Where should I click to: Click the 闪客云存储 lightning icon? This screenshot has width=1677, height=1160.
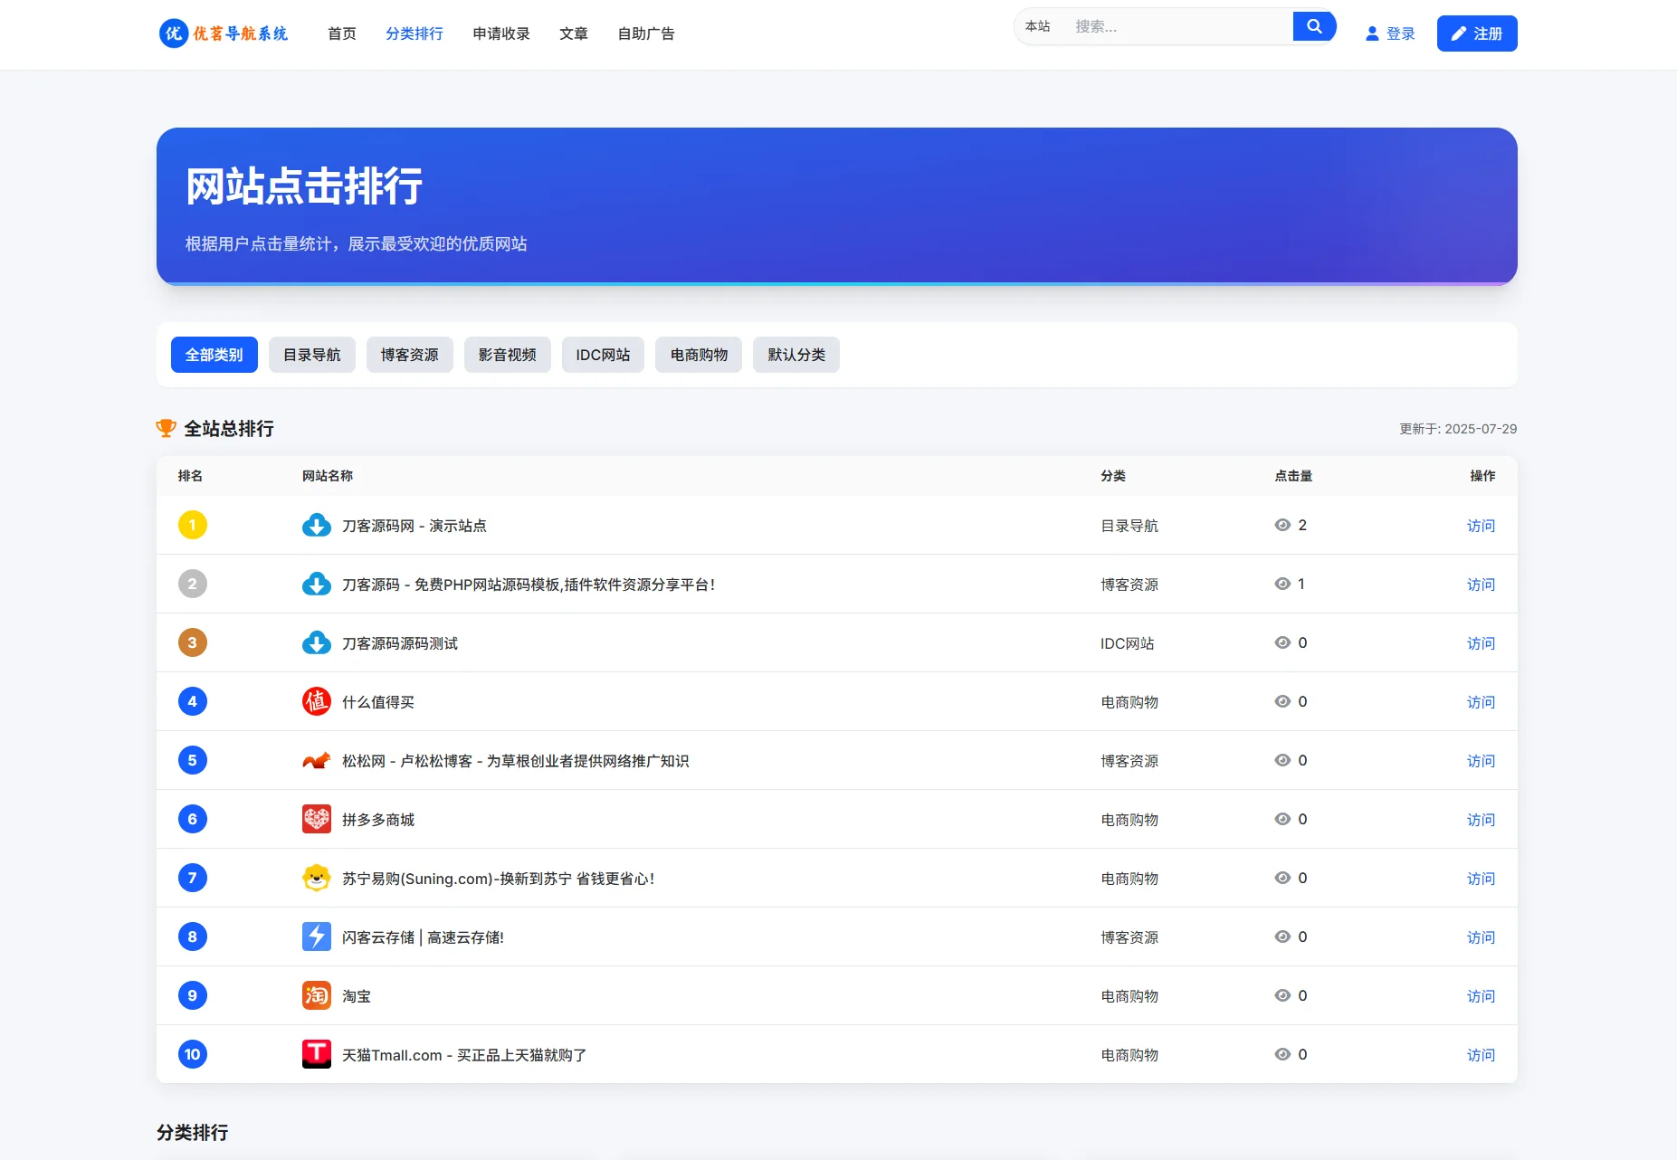point(316,937)
